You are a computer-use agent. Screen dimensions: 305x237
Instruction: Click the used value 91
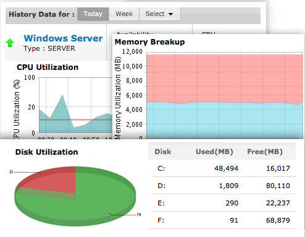click(x=234, y=220)
